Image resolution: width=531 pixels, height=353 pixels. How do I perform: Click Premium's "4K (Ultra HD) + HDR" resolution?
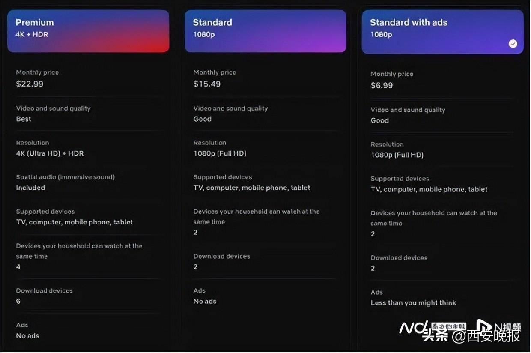[50, 153]
